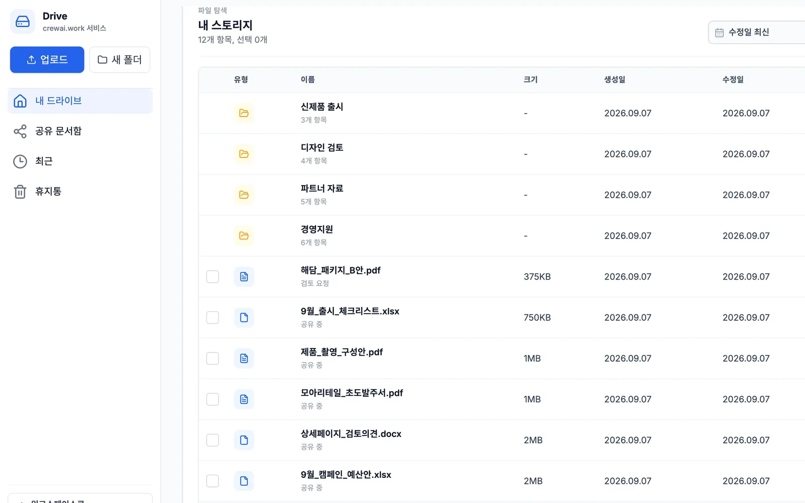Open the 디자인 검토 folder name
This screenshot has width=805, height=503.
coord(322,147)
